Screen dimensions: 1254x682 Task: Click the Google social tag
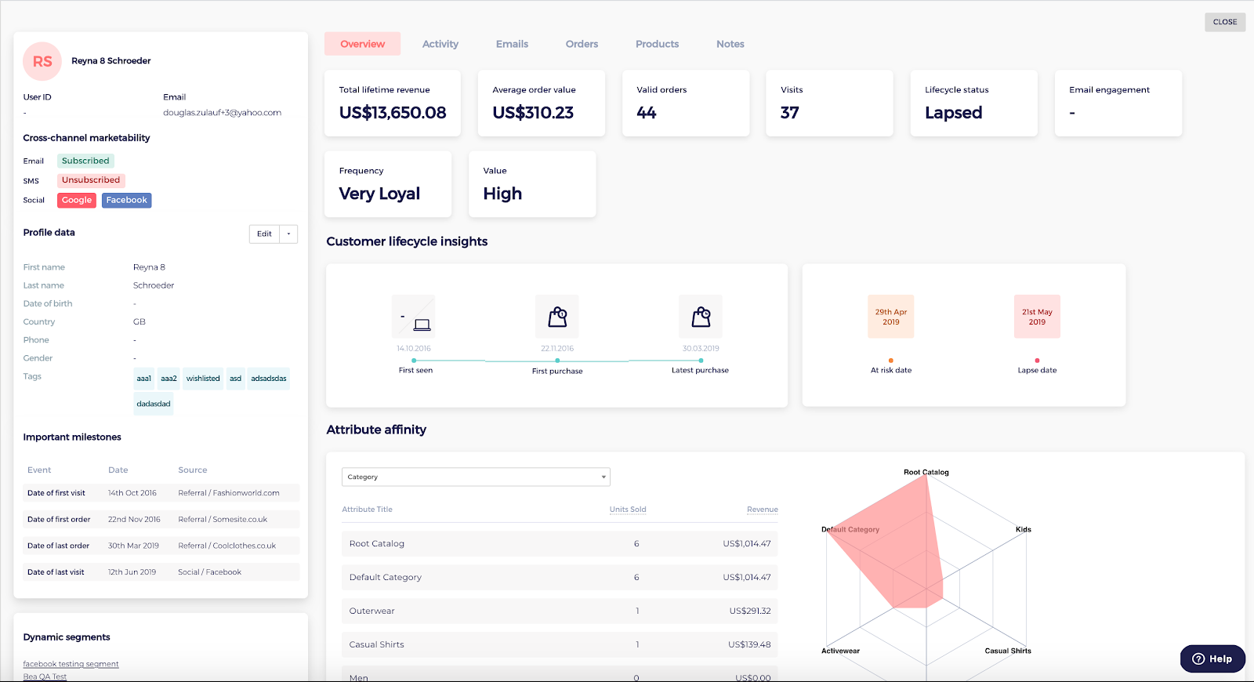[x=77, y=200]
